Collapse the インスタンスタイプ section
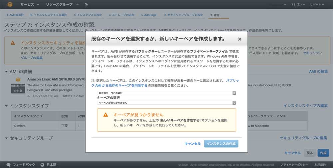This screenshot has width=333, height=168. (6, 106)
